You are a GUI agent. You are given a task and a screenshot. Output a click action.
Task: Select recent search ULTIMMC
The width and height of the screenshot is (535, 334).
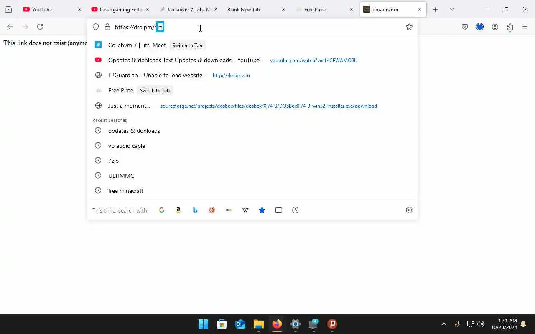252,176
